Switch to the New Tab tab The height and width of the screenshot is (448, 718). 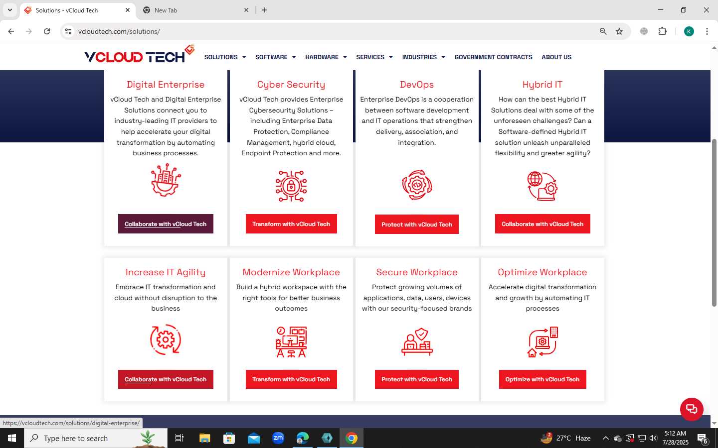click(195, 10)
